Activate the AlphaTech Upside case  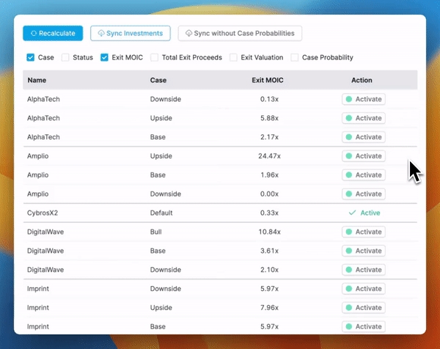pos(364,118)
